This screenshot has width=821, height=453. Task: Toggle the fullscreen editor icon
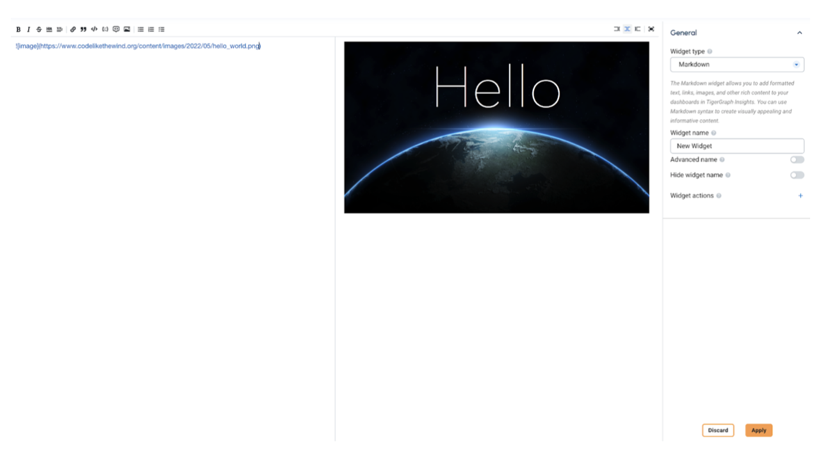[651, 29]
